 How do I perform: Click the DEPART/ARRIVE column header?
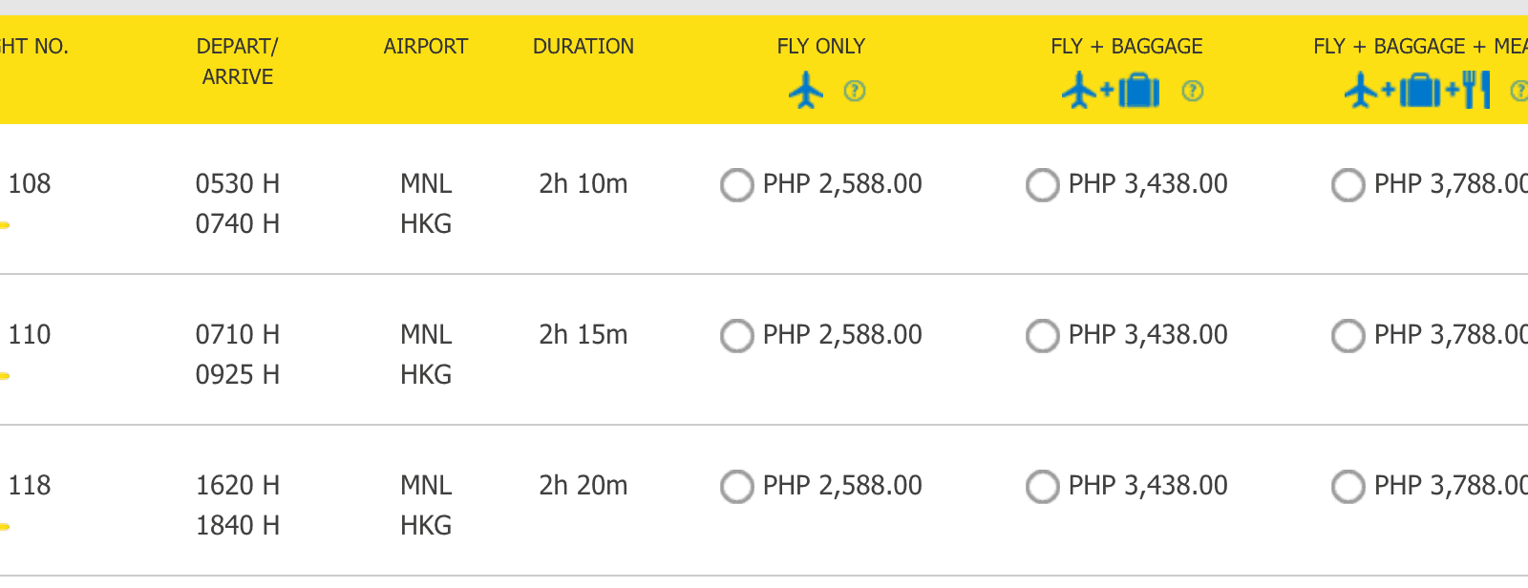[237, 61]
